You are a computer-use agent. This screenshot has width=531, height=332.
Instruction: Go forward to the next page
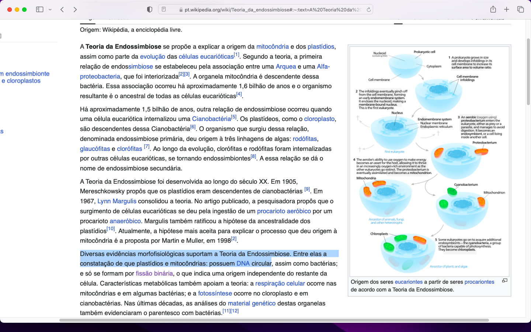pos(75,10)
